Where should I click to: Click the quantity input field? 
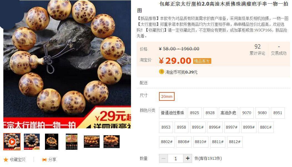176,158
